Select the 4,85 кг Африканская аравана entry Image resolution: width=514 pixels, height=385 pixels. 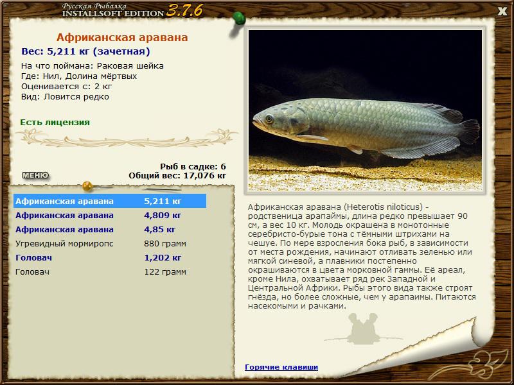(110, 230)
